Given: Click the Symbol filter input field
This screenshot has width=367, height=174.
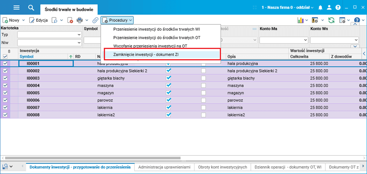Looking at the screenshot, I should (x=92, y=40).
